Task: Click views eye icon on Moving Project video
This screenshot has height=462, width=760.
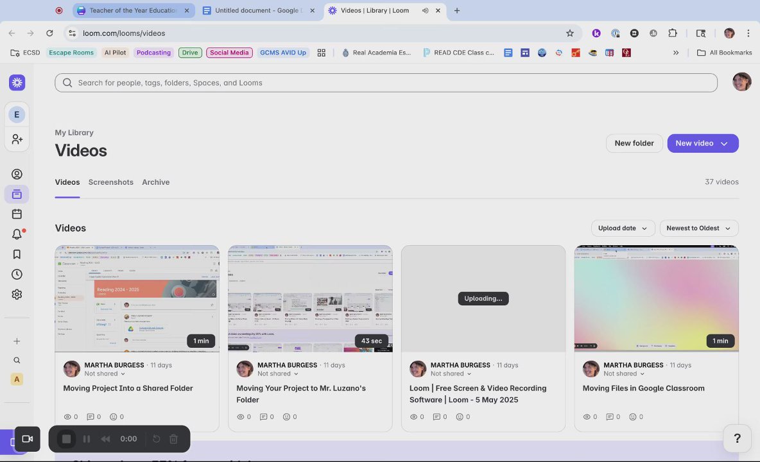Action: [67, 416]
